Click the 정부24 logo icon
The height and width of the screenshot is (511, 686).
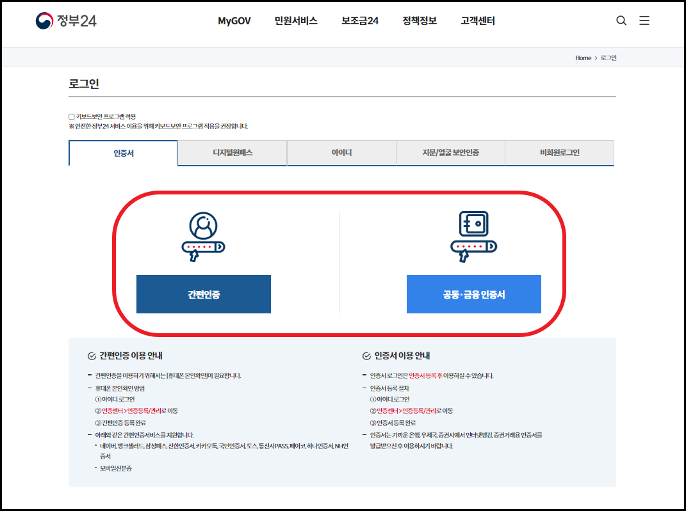pyautogui.click(x=44, y=20)
